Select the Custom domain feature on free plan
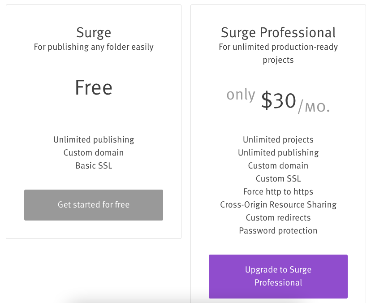371x303 pixels. point(93,152)
